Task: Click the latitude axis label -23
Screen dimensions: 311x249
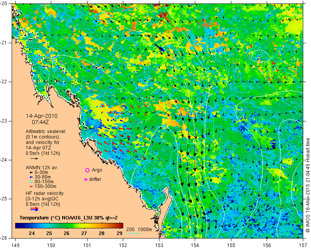Action: click(x=4, y=121)
